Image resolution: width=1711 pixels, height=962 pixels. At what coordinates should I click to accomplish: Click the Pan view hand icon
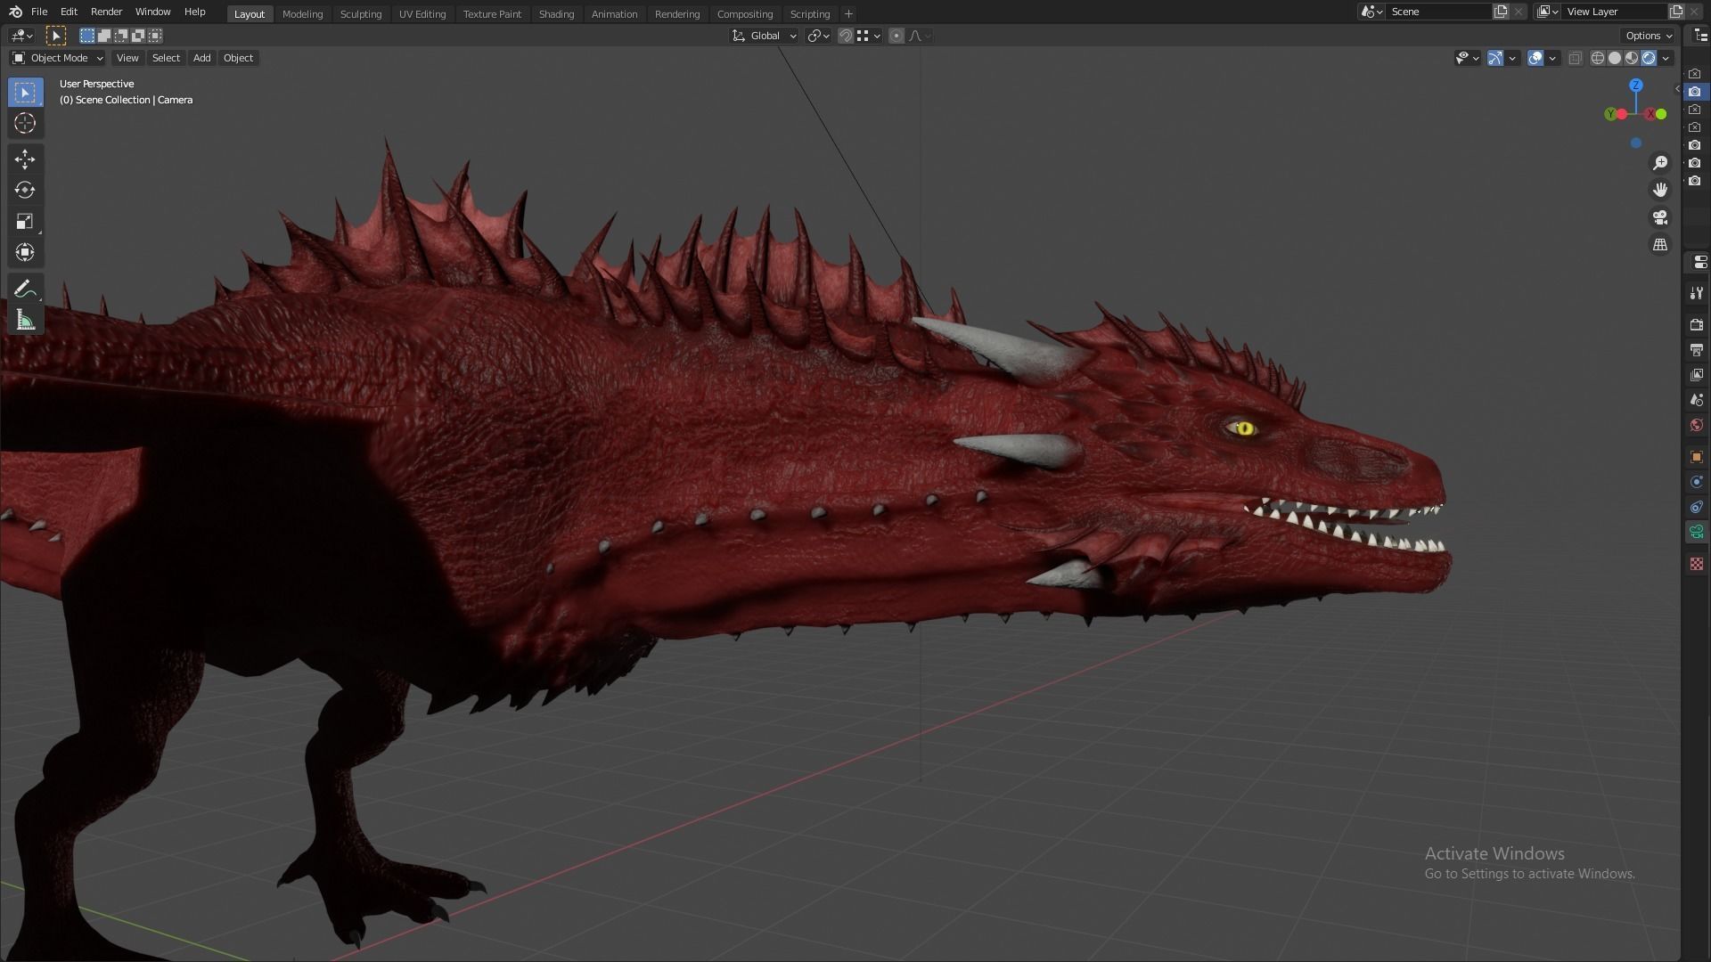(x=1660, y=190)
